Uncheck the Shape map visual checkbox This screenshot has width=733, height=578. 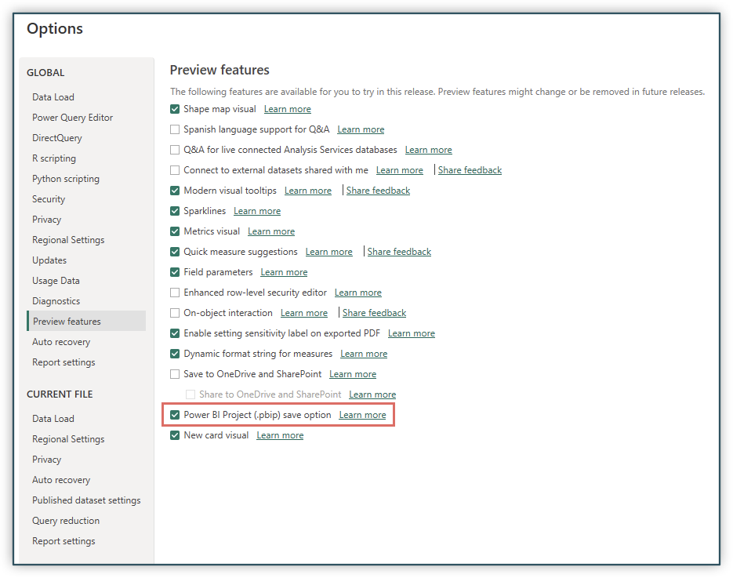(x=175, y=109)
